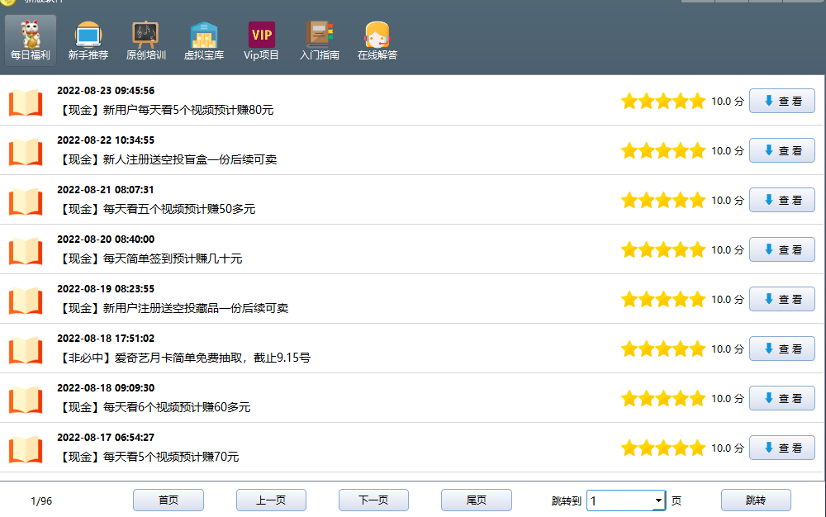Click the book icon beside the 爱奇艺月卡 entry

point(26,349)
